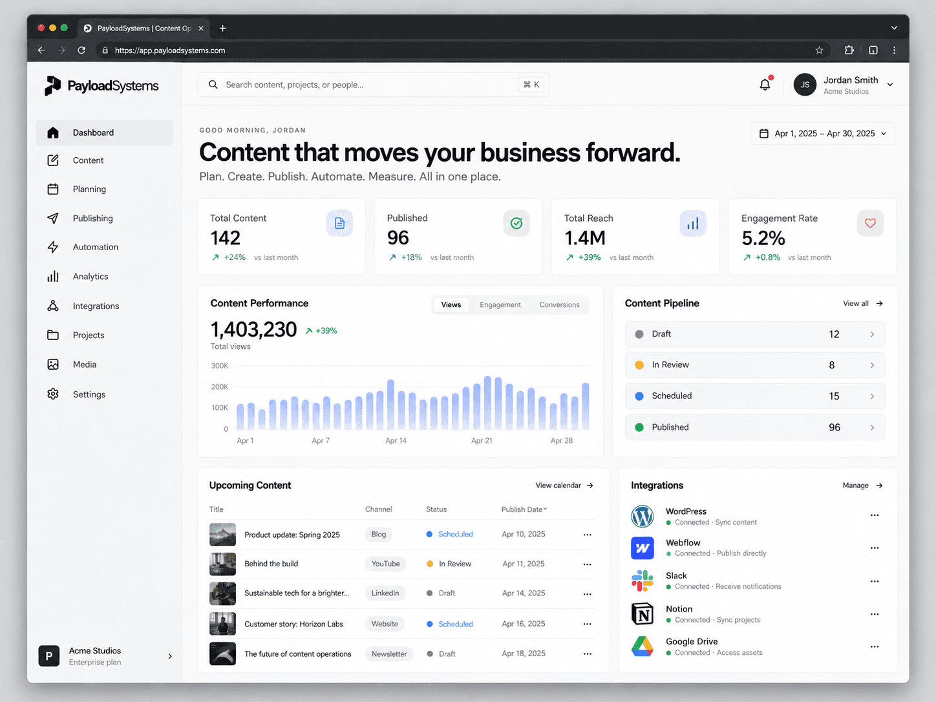Image resolution: width=936 pixels, height=702 pixels.
Task: Click View all in Content Pipeline
Action: pyautogui.click(x=863, y=303)
